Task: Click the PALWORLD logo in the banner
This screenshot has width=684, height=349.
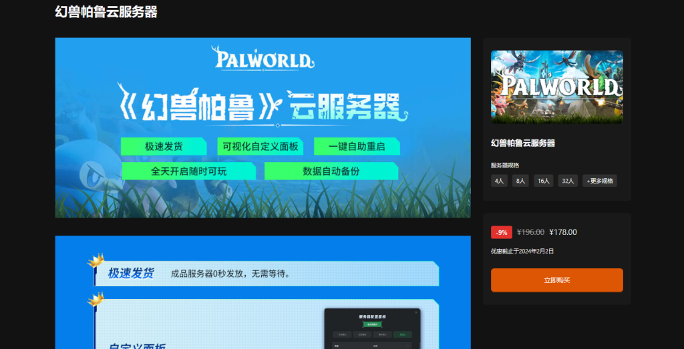Action: coord(263,57)
